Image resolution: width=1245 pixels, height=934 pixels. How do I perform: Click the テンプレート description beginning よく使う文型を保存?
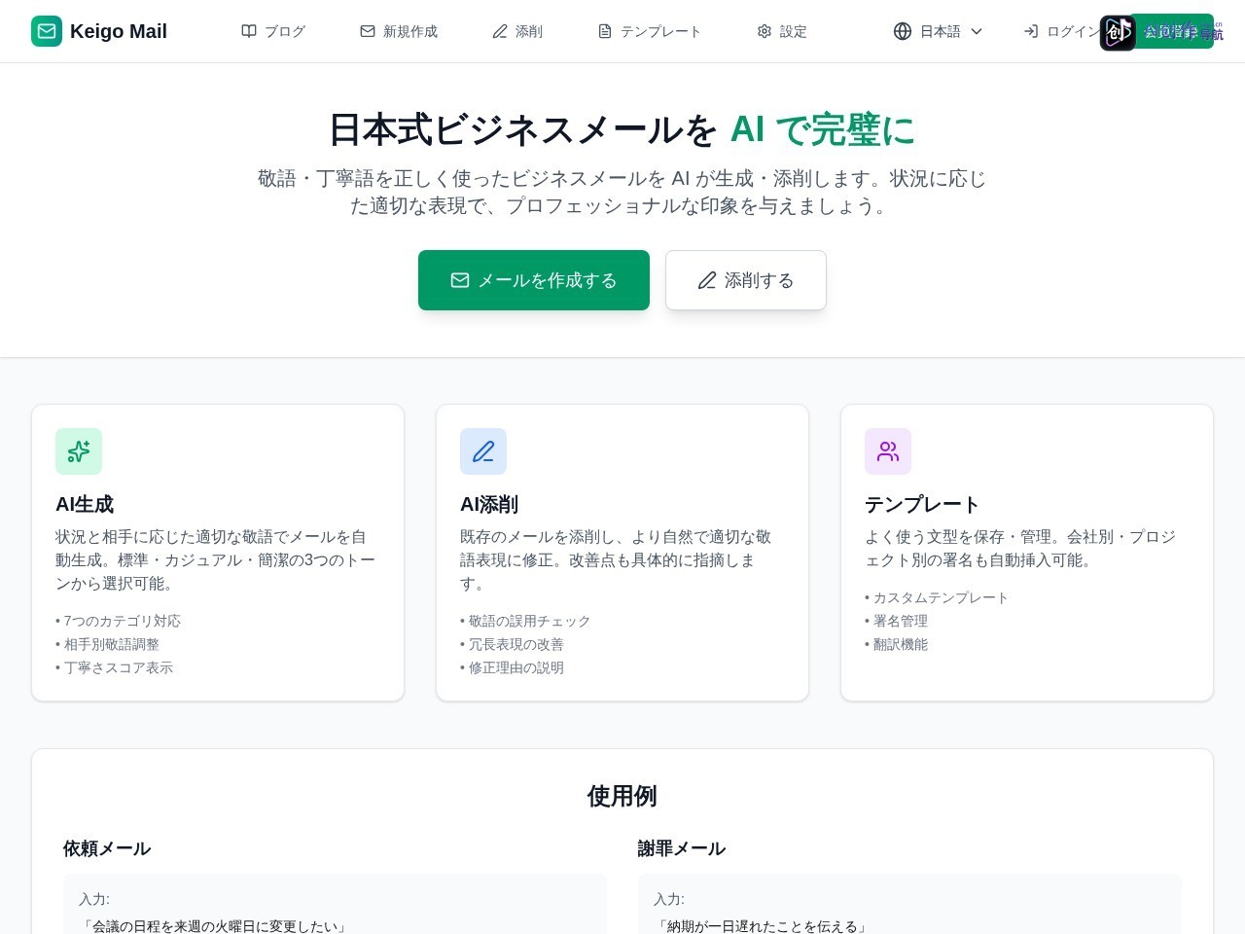[1020, 549]
